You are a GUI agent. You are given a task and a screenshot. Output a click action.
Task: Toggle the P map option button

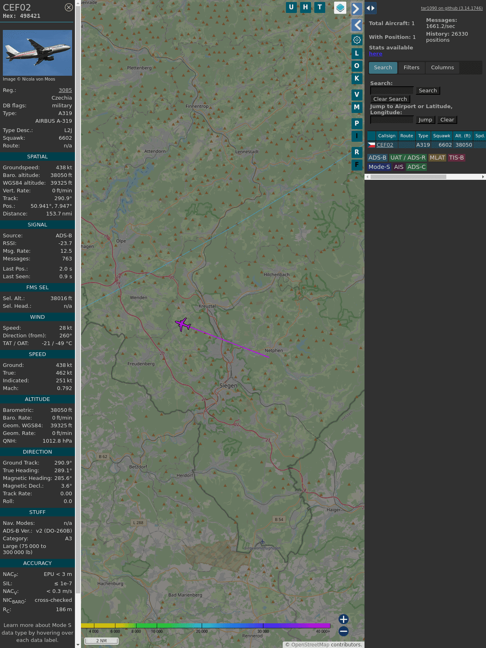coord(357,123)
